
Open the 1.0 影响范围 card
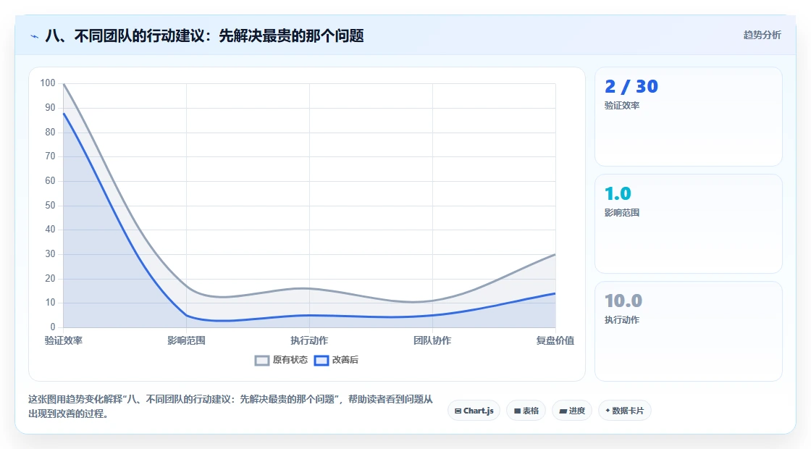(x=689, y=224)
